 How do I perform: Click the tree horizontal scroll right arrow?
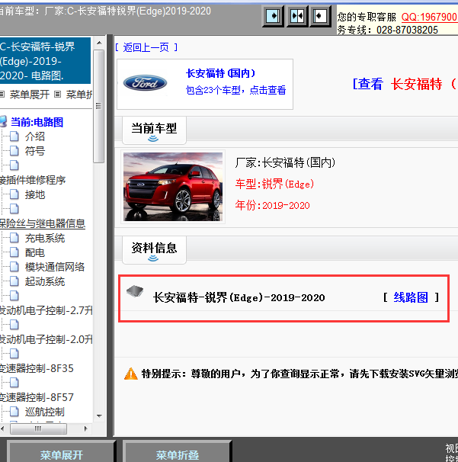[x=85, y=428]
